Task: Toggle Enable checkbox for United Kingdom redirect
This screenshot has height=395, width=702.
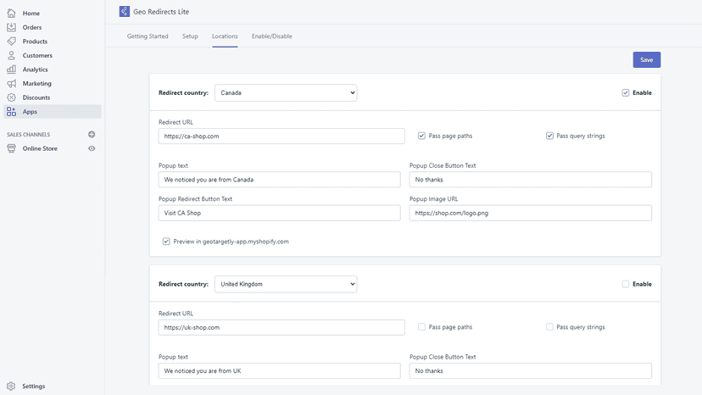Action: click(x=626, y=284)
